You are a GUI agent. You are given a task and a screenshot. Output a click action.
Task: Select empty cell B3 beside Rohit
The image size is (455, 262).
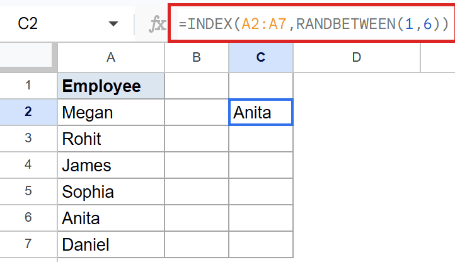(197, 139)
